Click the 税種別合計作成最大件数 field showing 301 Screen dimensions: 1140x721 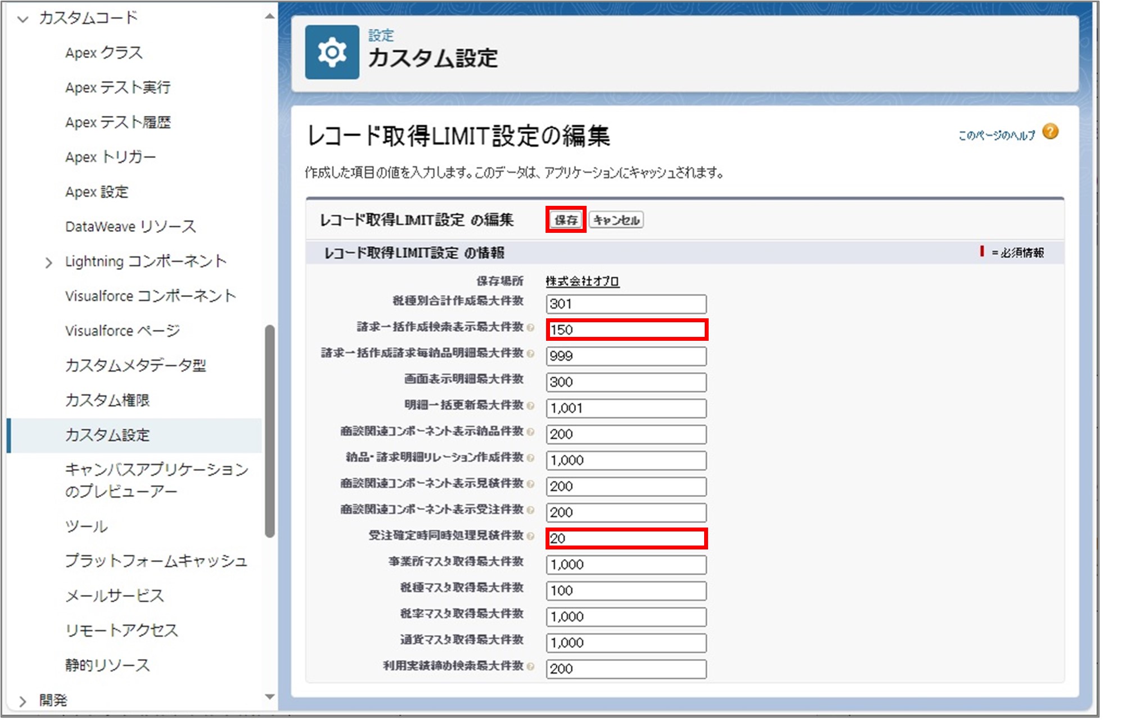pos(626,304)
